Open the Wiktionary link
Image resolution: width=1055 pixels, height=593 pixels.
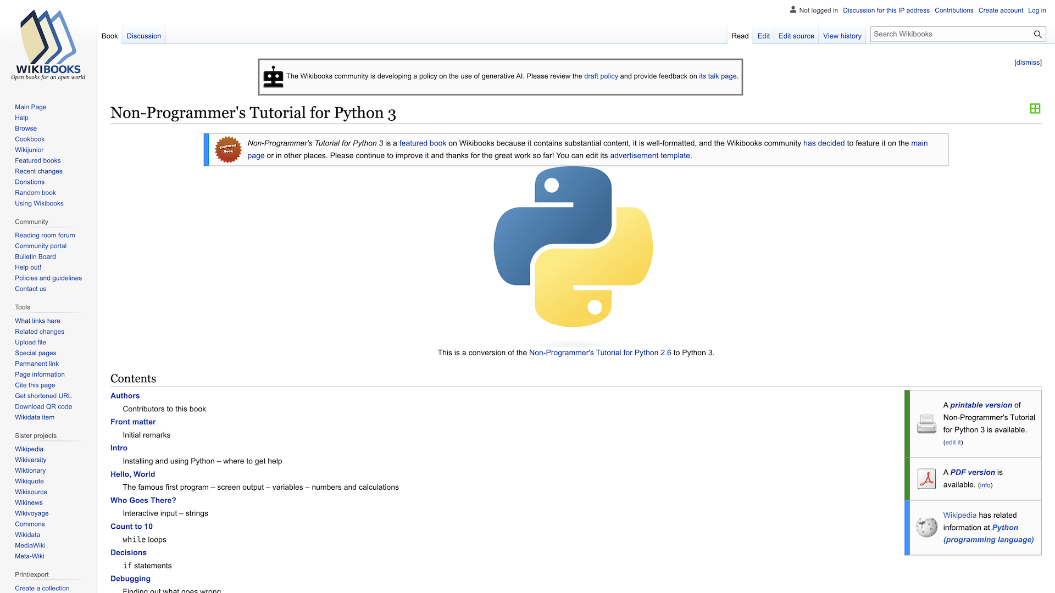point(30,471)
